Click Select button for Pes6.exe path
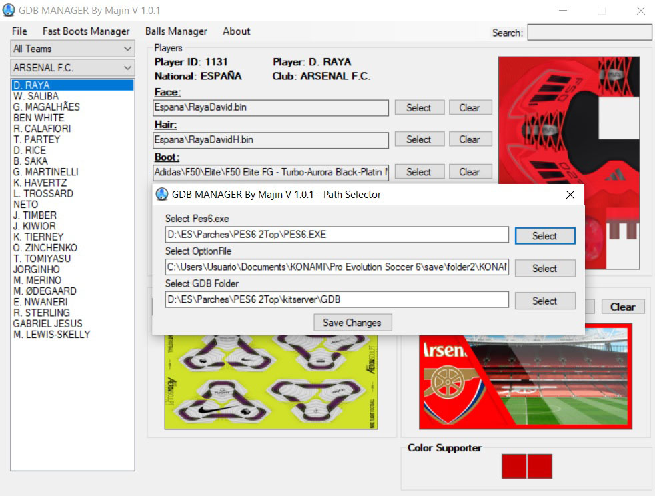Image resolution: width=655 pixels, height=496 pixels. click(x=545, y=236)
